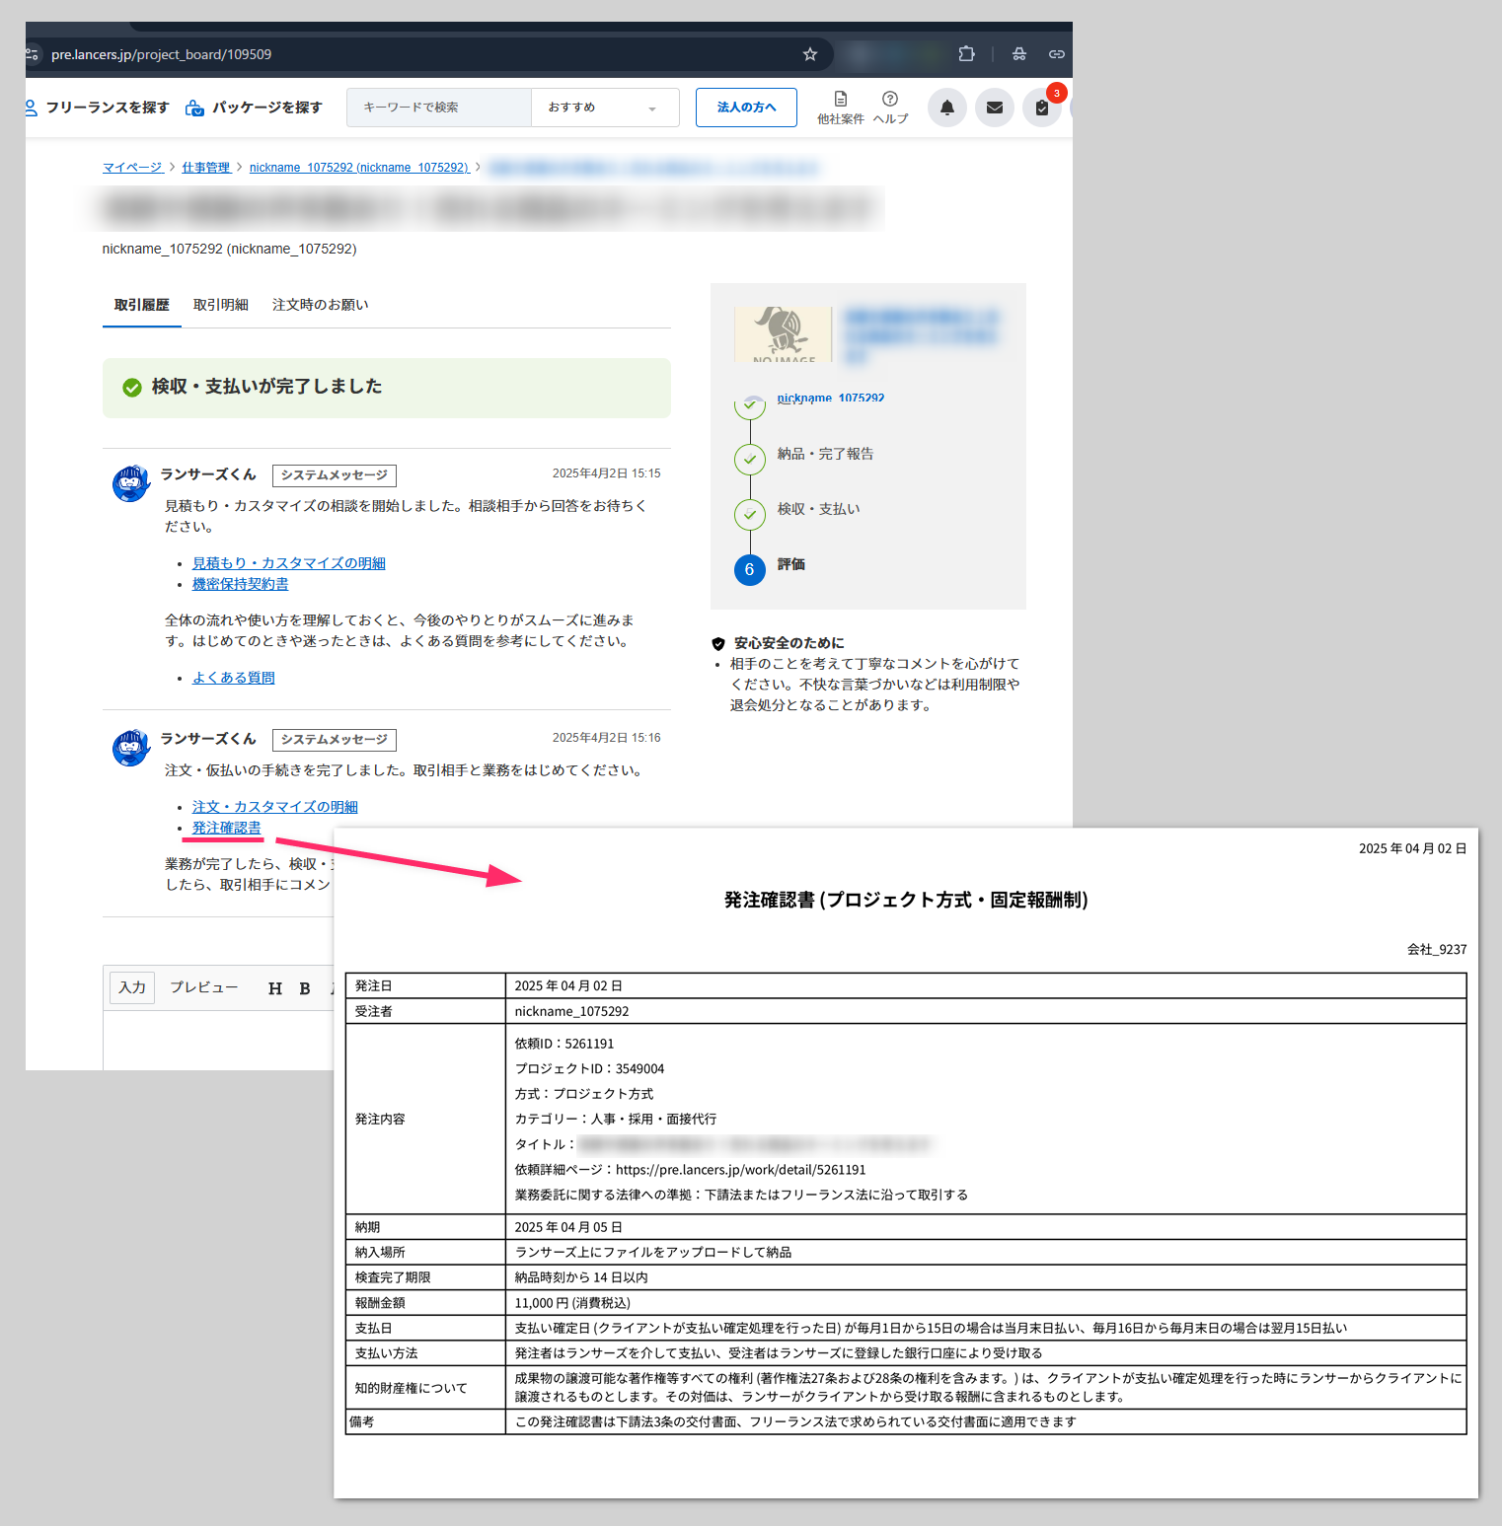Screen dimensions: 1502x1526
Task: Click the comment text area
Action: click(x=219, y=1041)
